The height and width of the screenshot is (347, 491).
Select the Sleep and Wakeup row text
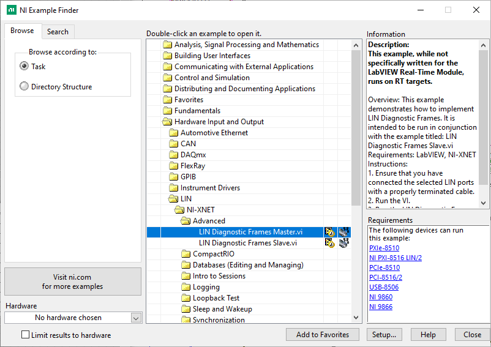pos(222,309)
